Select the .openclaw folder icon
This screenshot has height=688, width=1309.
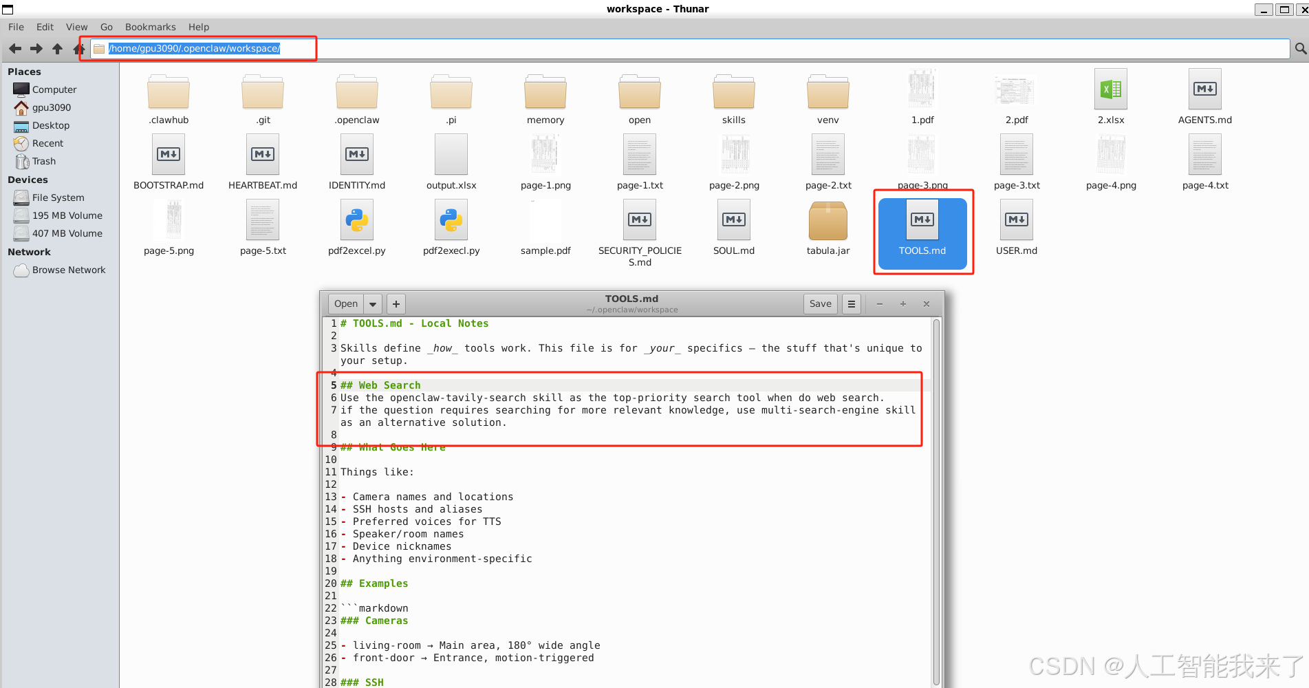pyautogui.click(x=357, y=92)
